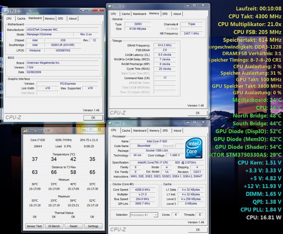This screenshot has height=234, width=283.
Task: Click the LPCIO value W83667HG
Action: pos(63,50)
